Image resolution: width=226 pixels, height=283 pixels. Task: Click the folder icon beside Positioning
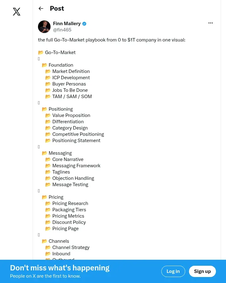coord(44,109)
